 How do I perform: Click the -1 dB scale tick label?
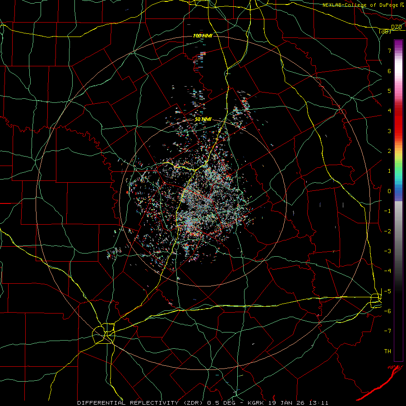[x=388, y=211]
